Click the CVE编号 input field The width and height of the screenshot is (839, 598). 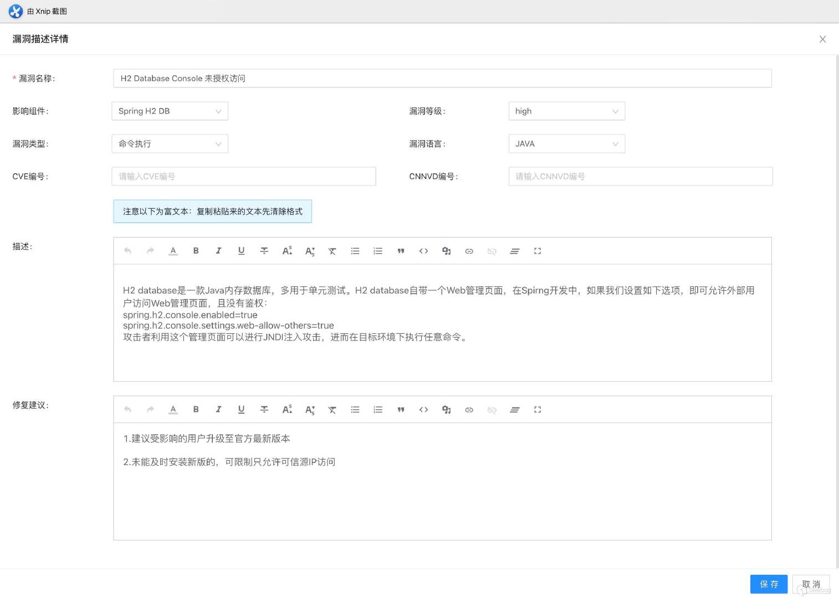244,176
